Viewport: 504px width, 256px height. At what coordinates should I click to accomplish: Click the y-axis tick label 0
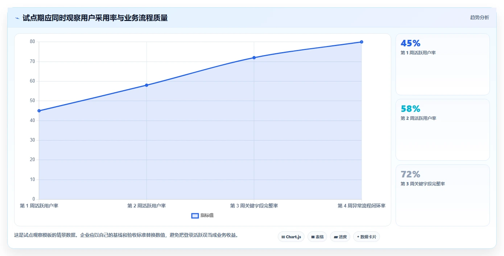point(34,199)
